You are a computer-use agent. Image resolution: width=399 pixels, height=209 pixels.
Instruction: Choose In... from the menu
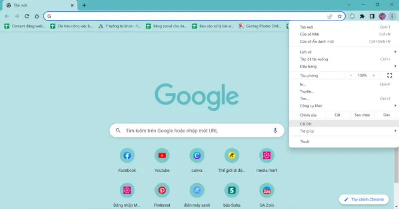pos(344,84)
